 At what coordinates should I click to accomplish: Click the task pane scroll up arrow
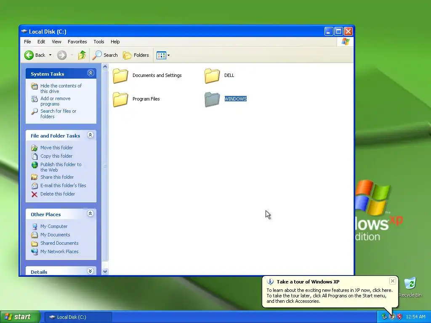pyautogui.click(x=105, y=67)
